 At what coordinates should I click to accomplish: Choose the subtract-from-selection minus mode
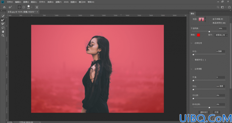24,7
